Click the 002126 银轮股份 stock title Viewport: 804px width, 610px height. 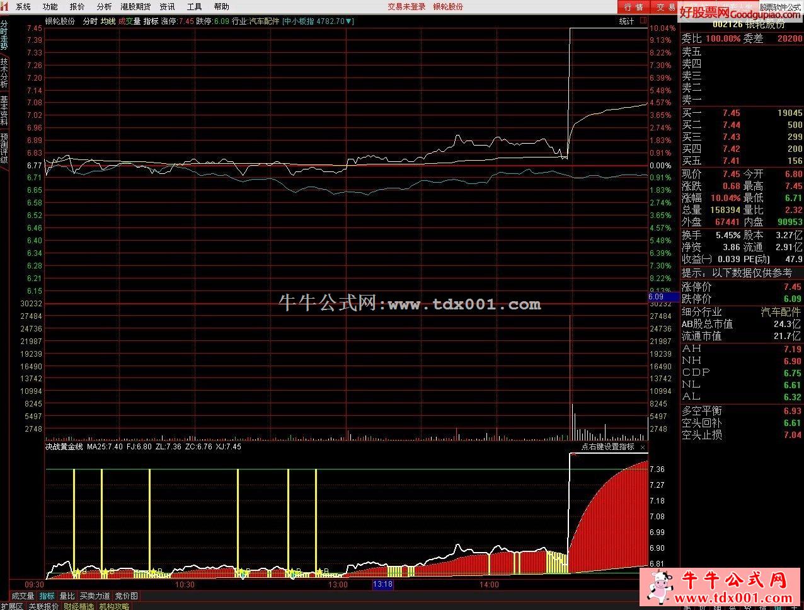(749, 25)
